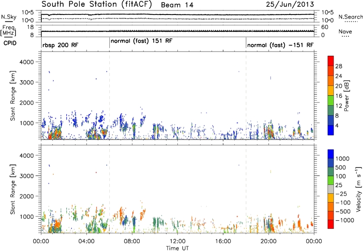363x251 pixels.
Task: Click the red top of the Power colorbar
Action: coord(331,61)
